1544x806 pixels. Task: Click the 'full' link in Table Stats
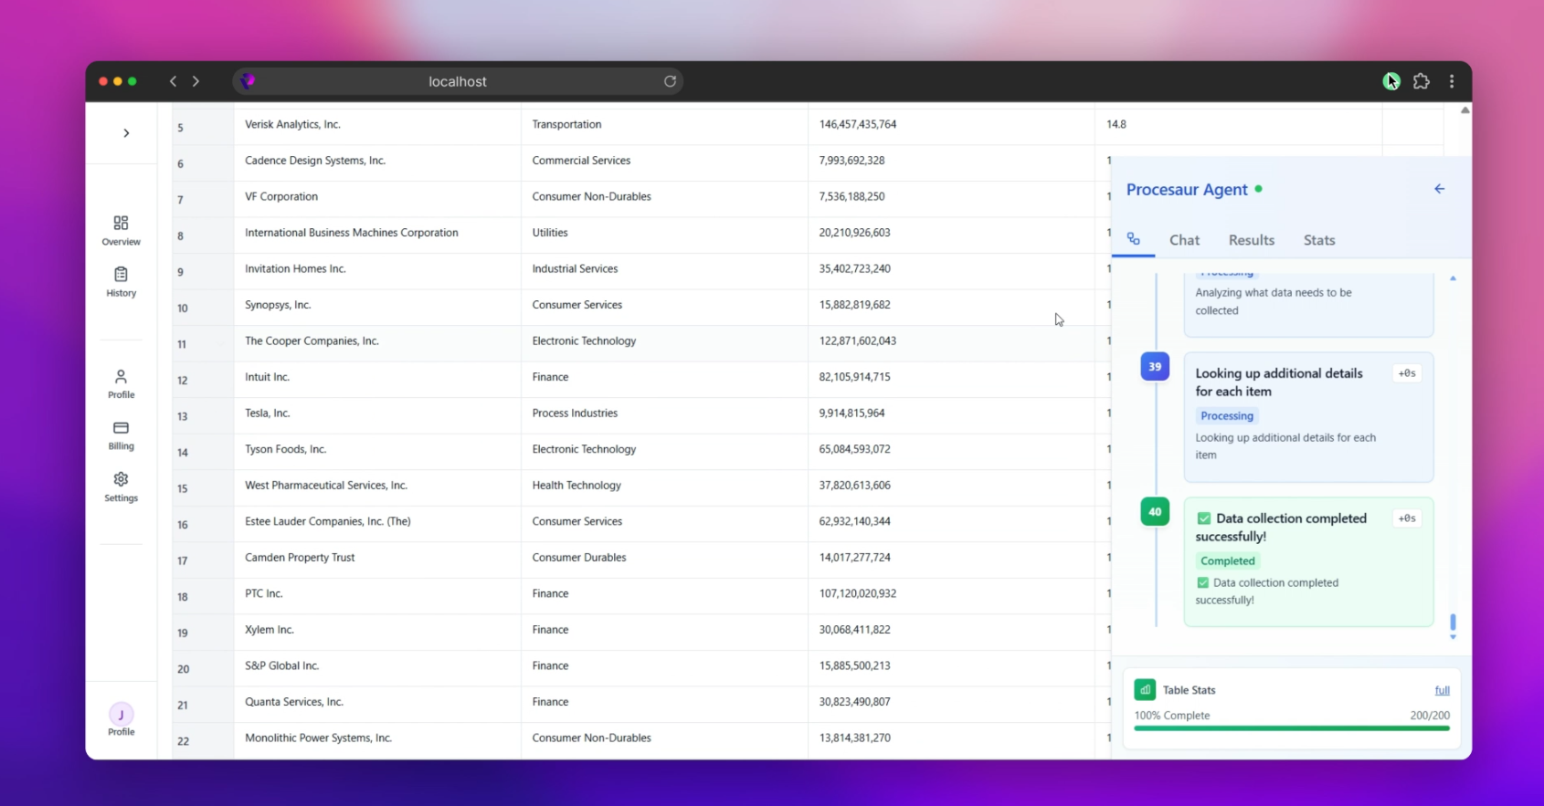point(1442,690)
